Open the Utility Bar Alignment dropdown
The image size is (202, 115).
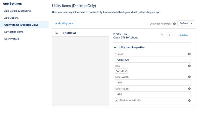(x=186, y=24)
